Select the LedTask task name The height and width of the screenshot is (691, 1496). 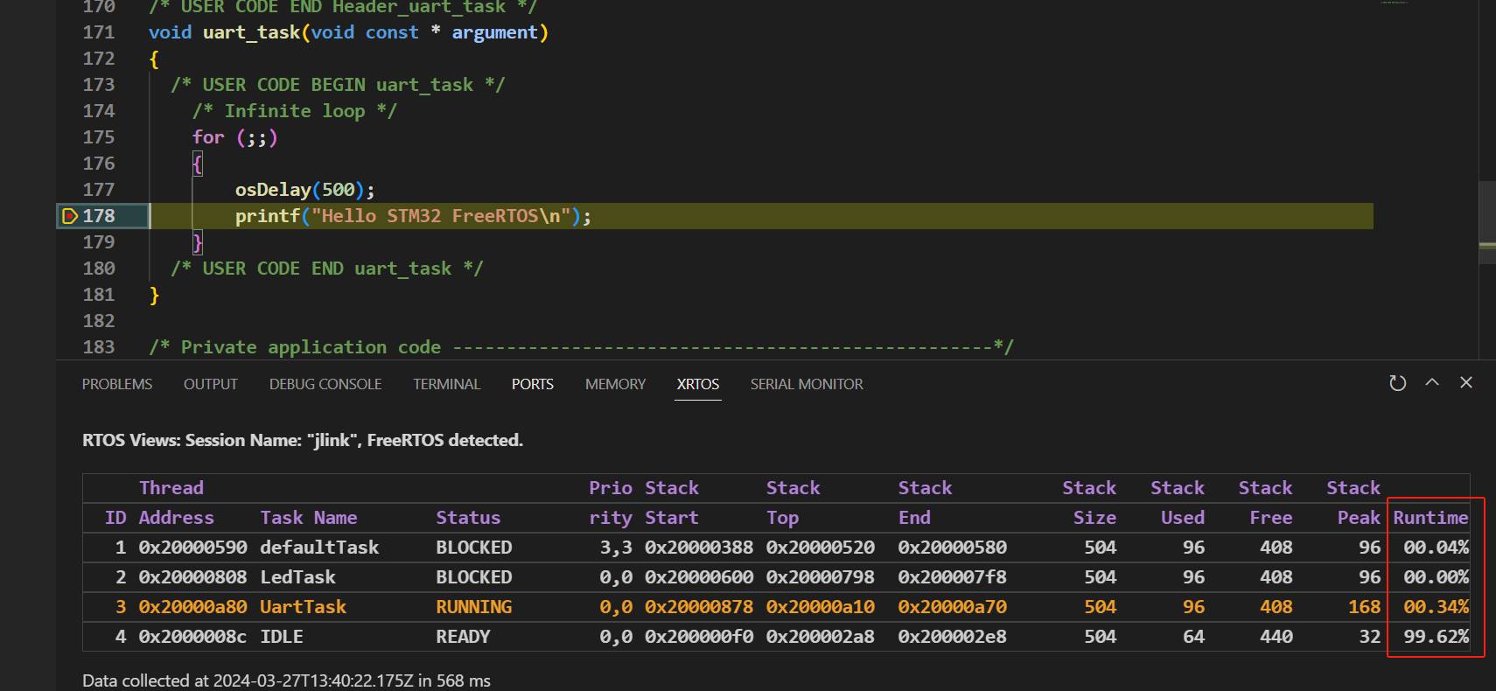coord(297,577)
